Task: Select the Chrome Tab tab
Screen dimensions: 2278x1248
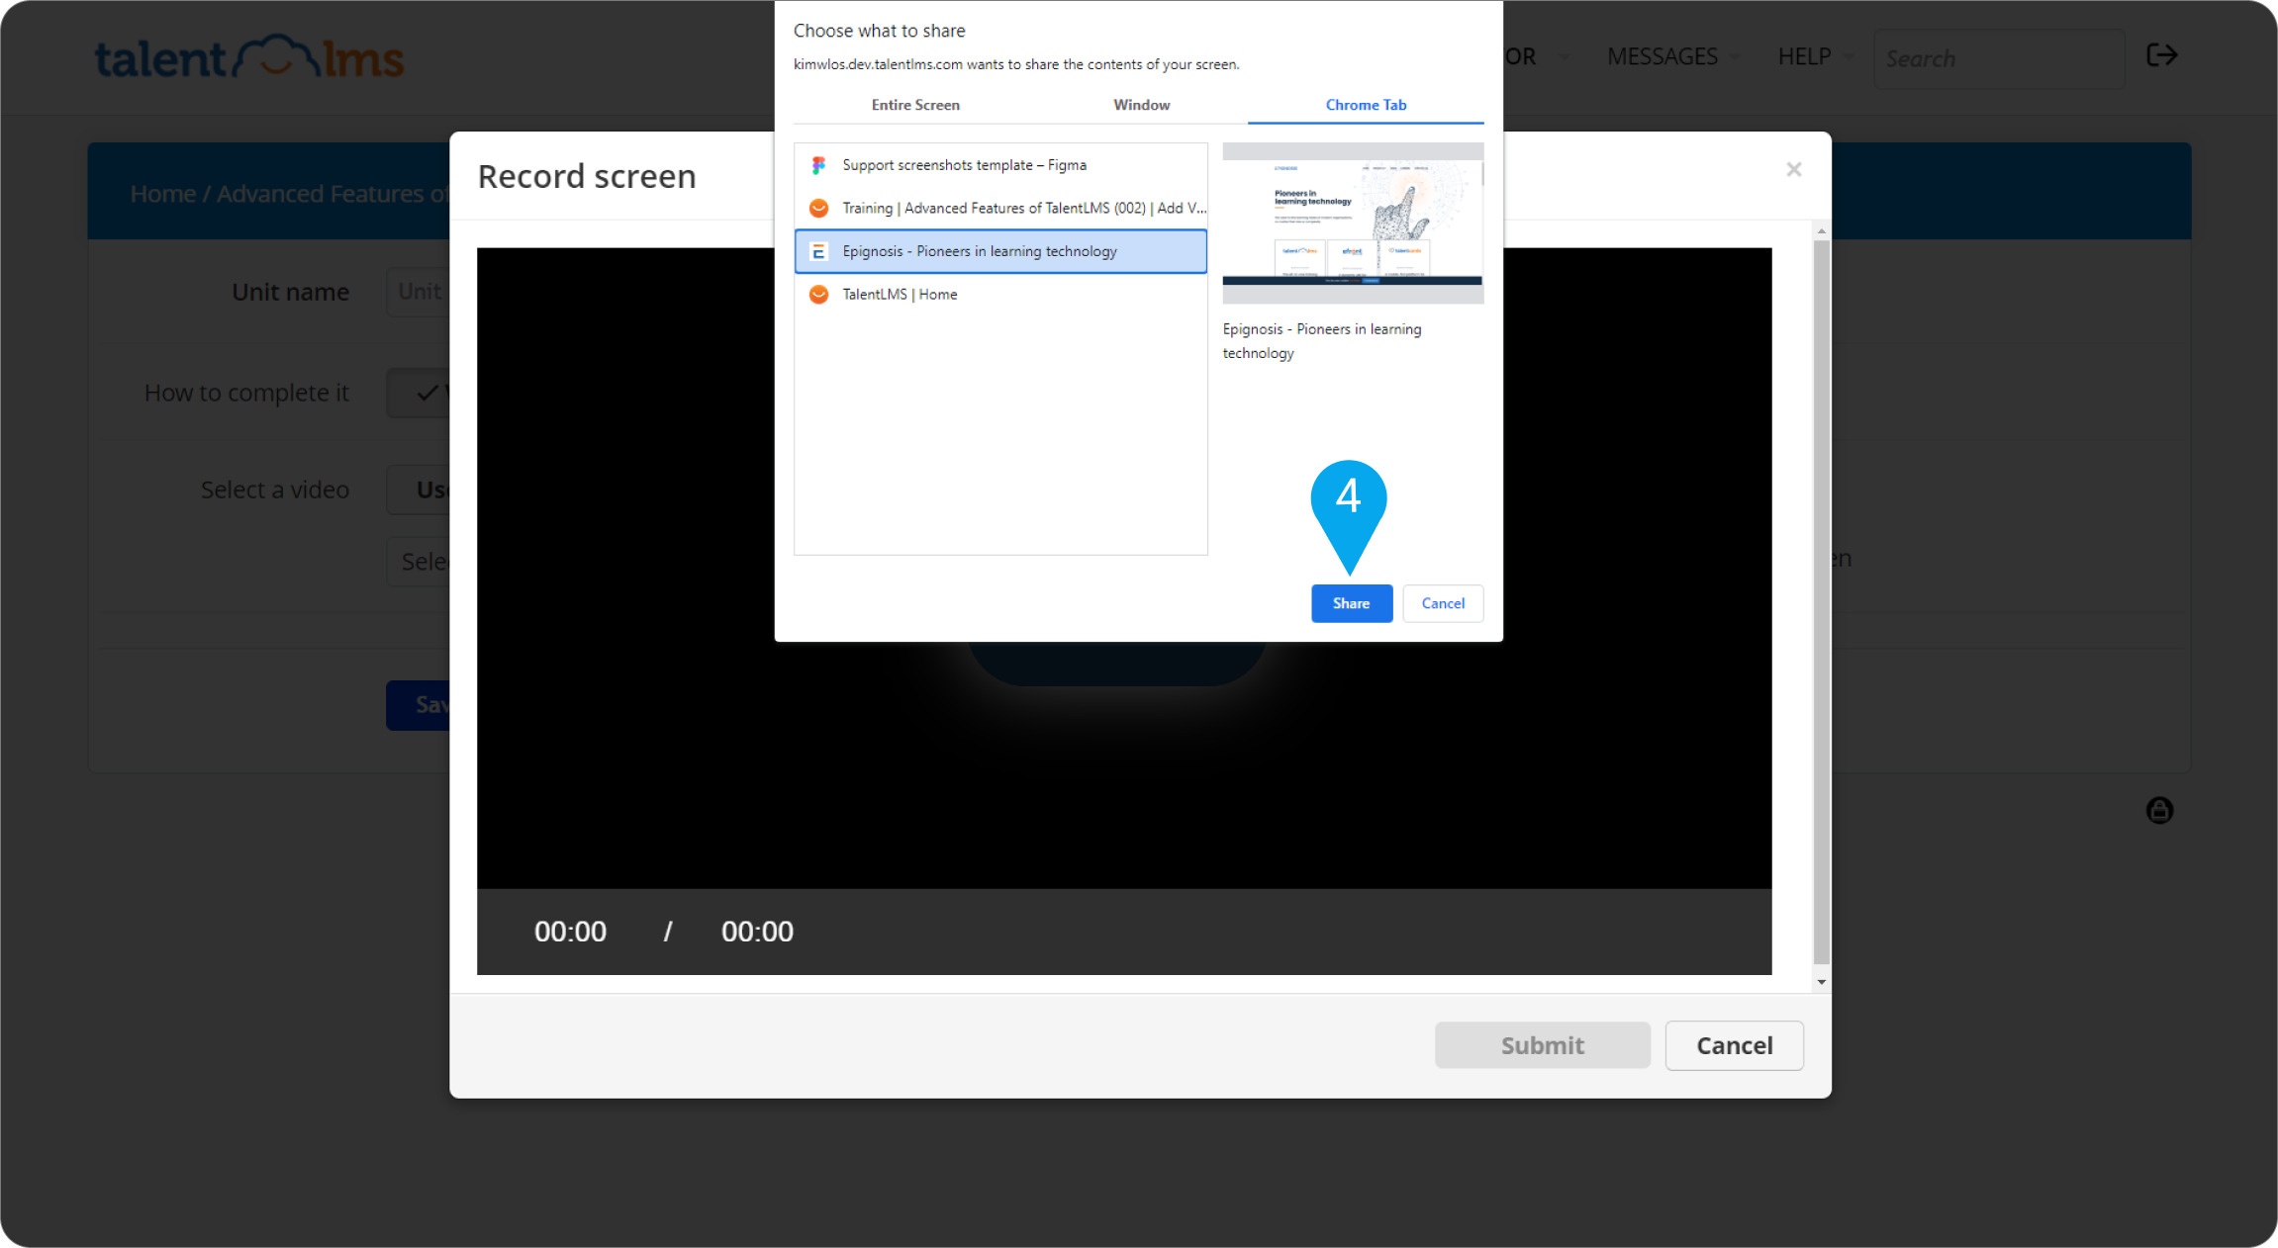Action: [x=1366, y=105]
